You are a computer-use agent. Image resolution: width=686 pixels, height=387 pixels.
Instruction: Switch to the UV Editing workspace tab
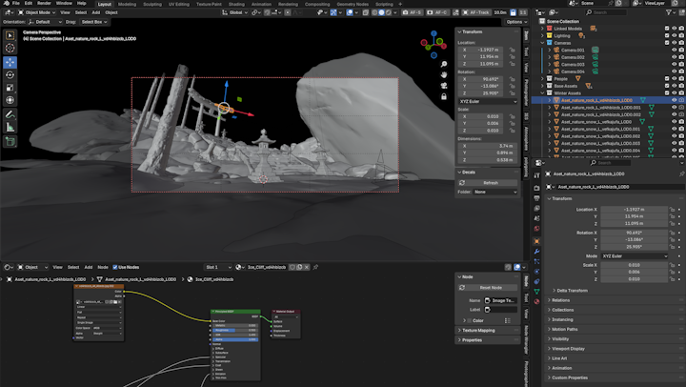click(x=179, y=4)
